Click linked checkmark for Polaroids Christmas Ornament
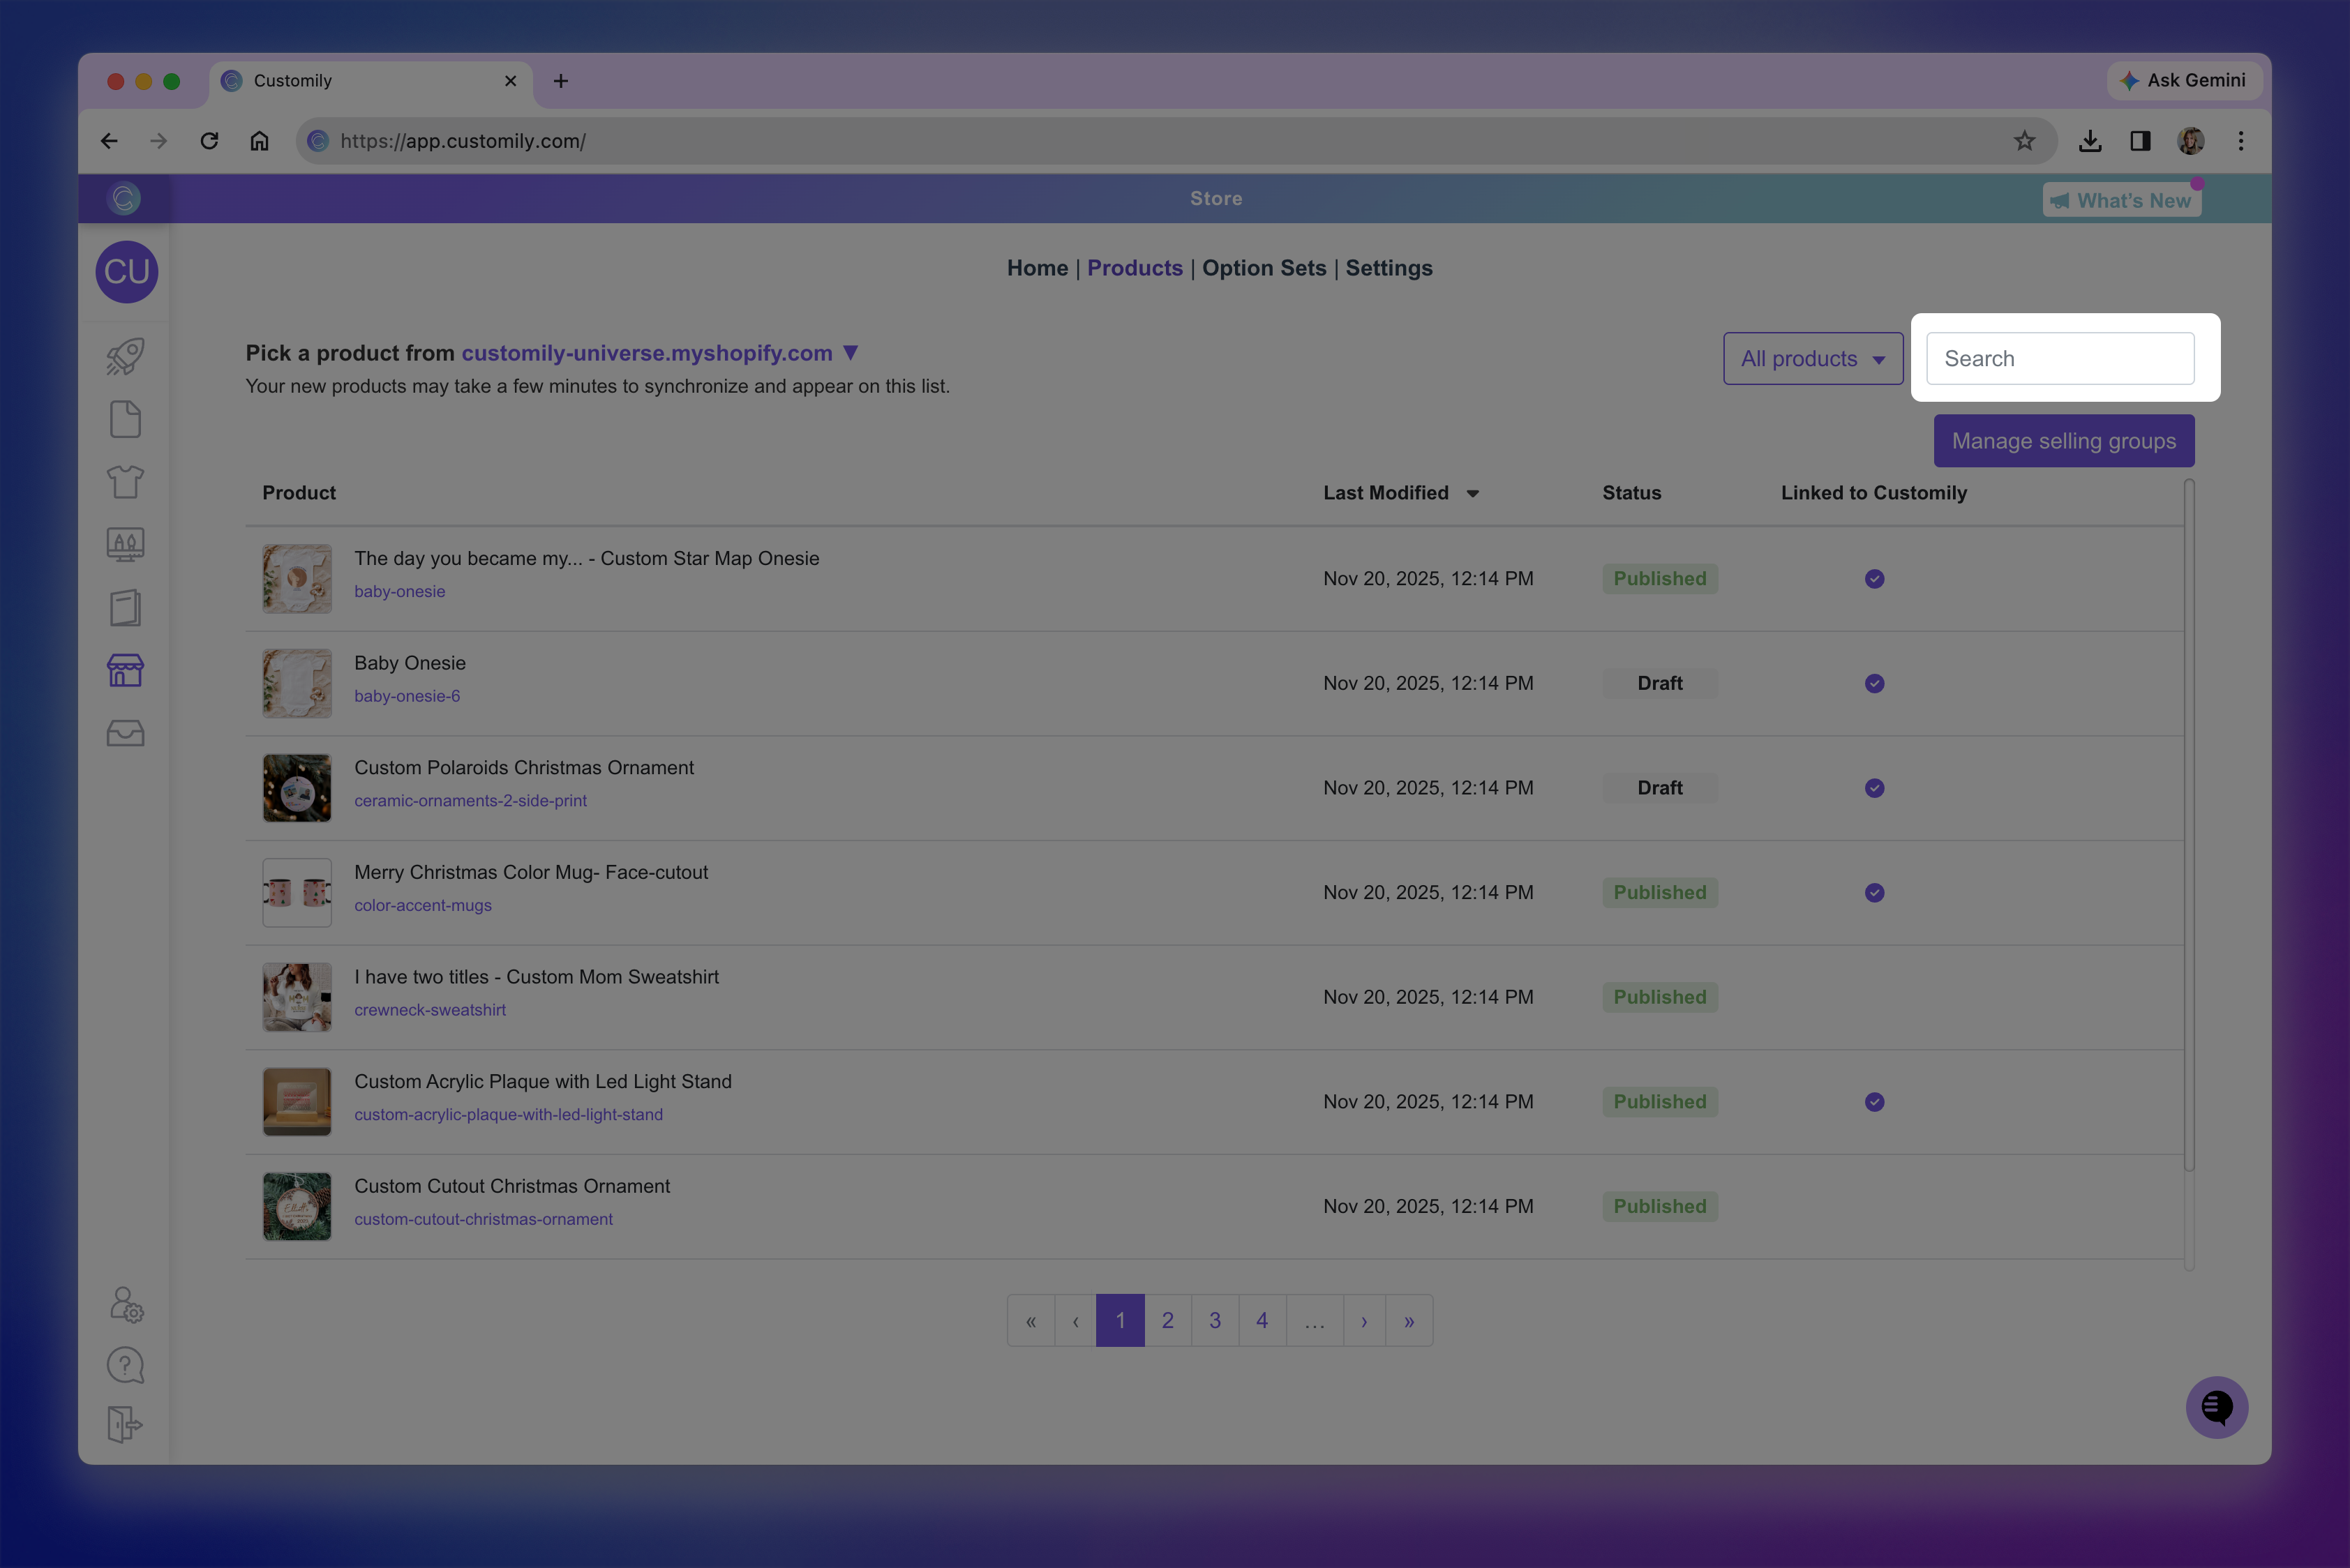The width and height of the screenshot is (2350, 1568). point(1874,788)
